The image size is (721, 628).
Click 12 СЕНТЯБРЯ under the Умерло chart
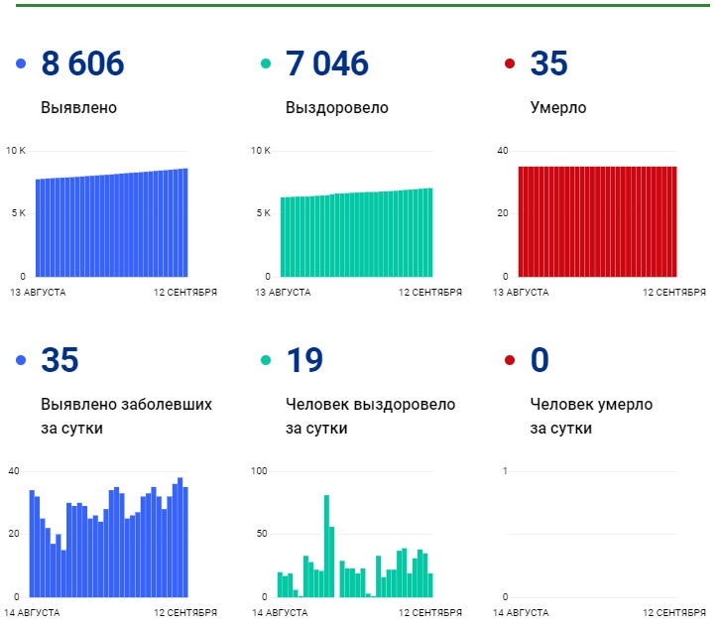[x=674, y=293]
